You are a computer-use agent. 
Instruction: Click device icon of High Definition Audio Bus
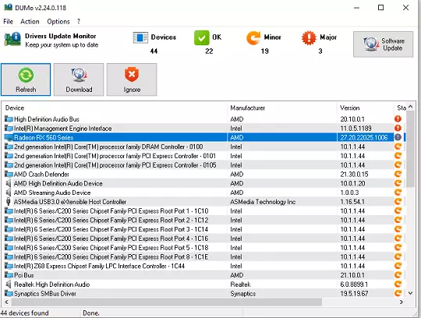click(x=9, y=118)
